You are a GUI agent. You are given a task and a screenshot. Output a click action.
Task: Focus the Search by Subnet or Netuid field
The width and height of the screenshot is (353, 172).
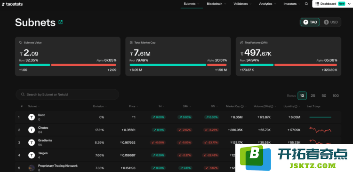[67, 94]
